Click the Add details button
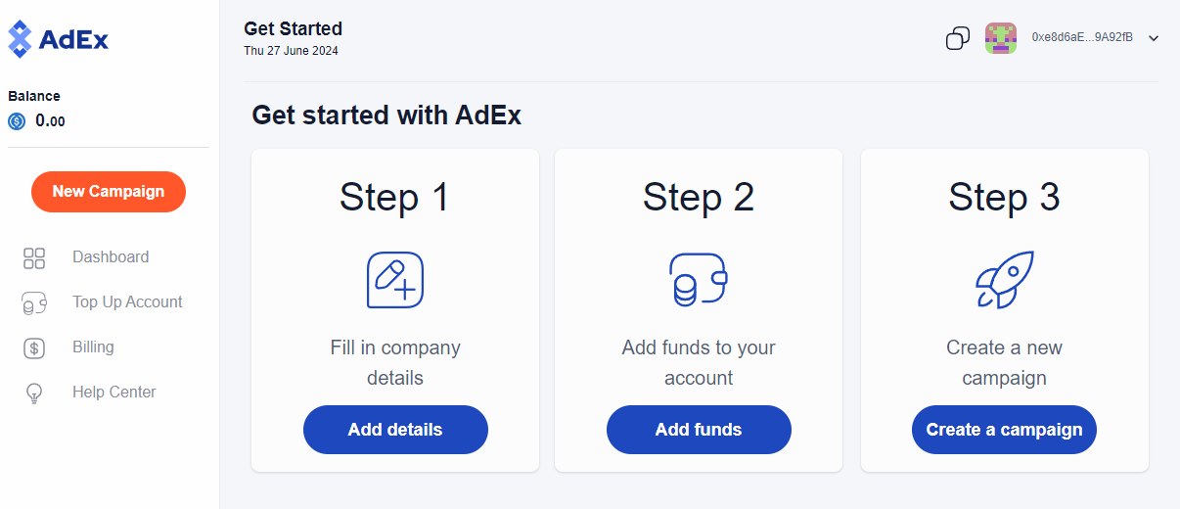The image size is (1180, 509). pyautogui.click(x=395, y=430)
